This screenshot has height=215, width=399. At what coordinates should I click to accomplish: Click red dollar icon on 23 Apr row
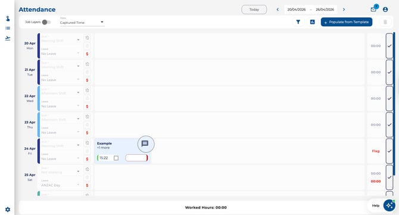tap(87, 133)
